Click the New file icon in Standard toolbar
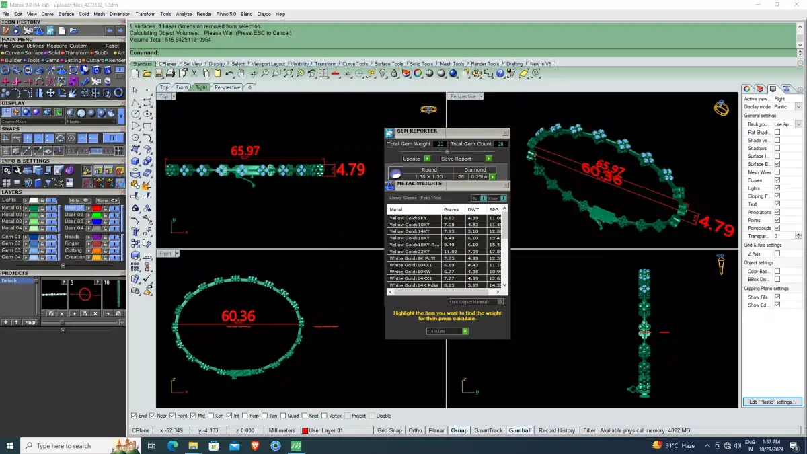 134,73
